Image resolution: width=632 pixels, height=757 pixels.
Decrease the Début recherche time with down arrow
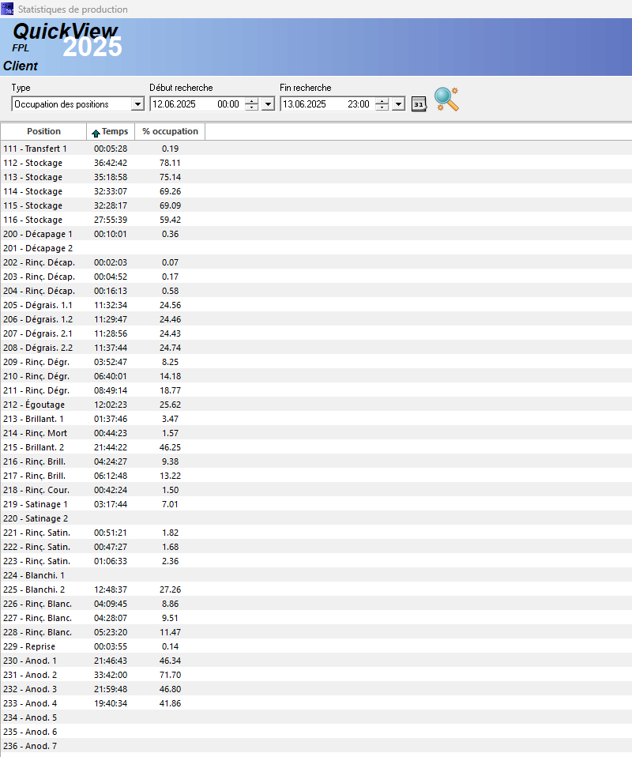pos(251,107)
